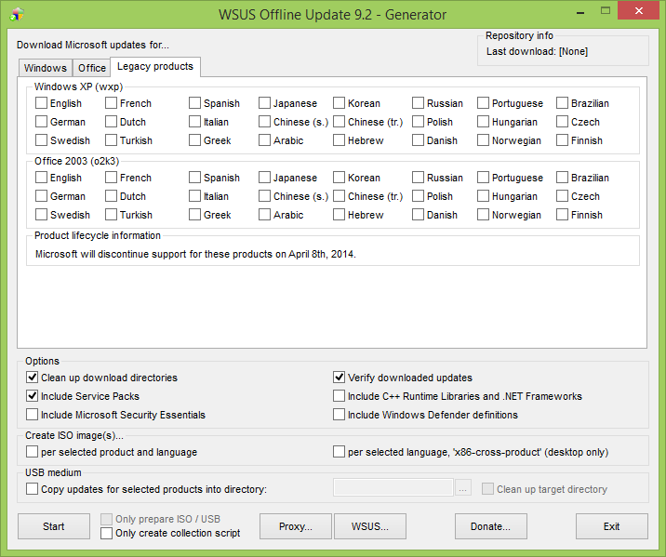Screen dimensions: 666x557
Task: Enable Copy updates for selected products into directory
Action: click(x=33, y=489)
